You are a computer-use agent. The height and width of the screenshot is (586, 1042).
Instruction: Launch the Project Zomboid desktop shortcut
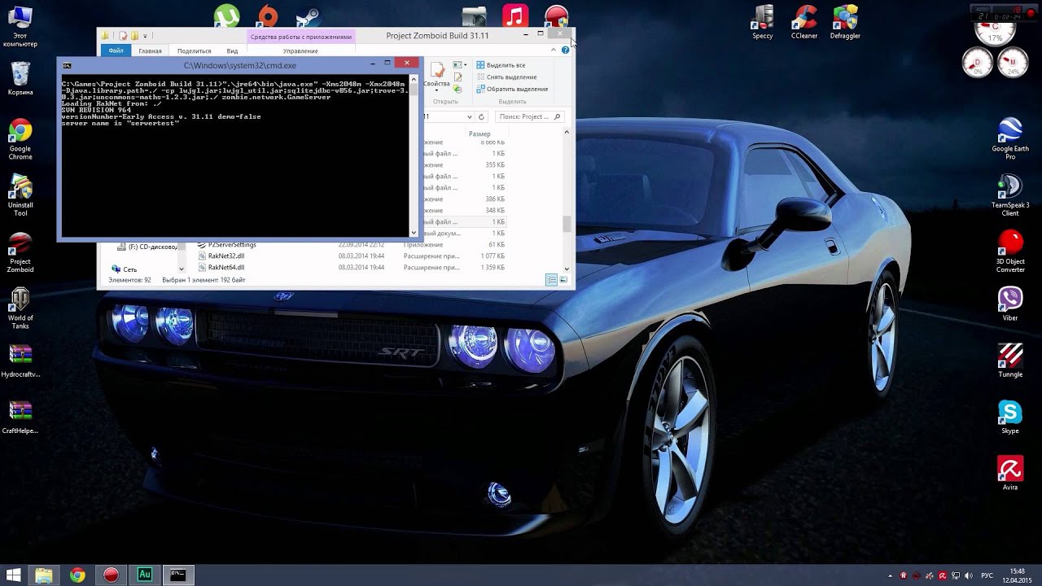coord(20,252)
